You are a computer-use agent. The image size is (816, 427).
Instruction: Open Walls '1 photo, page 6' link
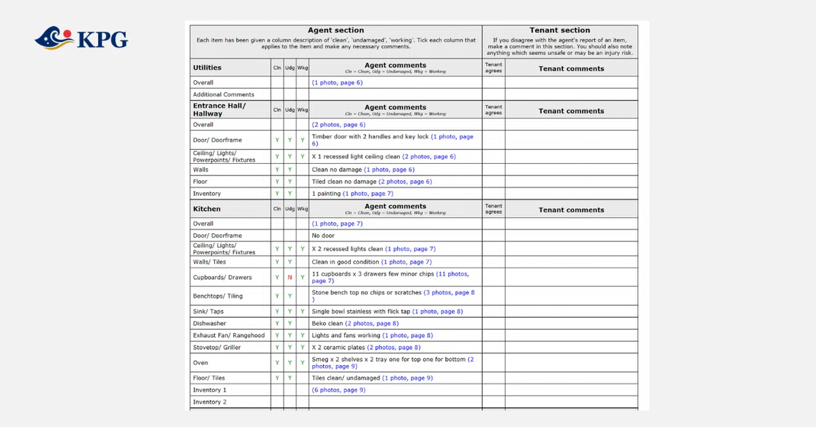[x=389, y=169]
